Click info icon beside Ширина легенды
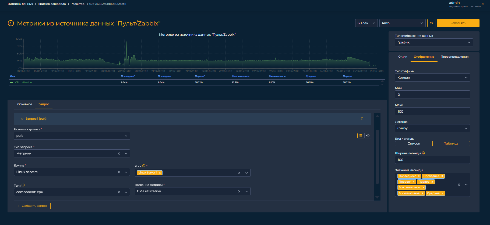 pos(423,153)
